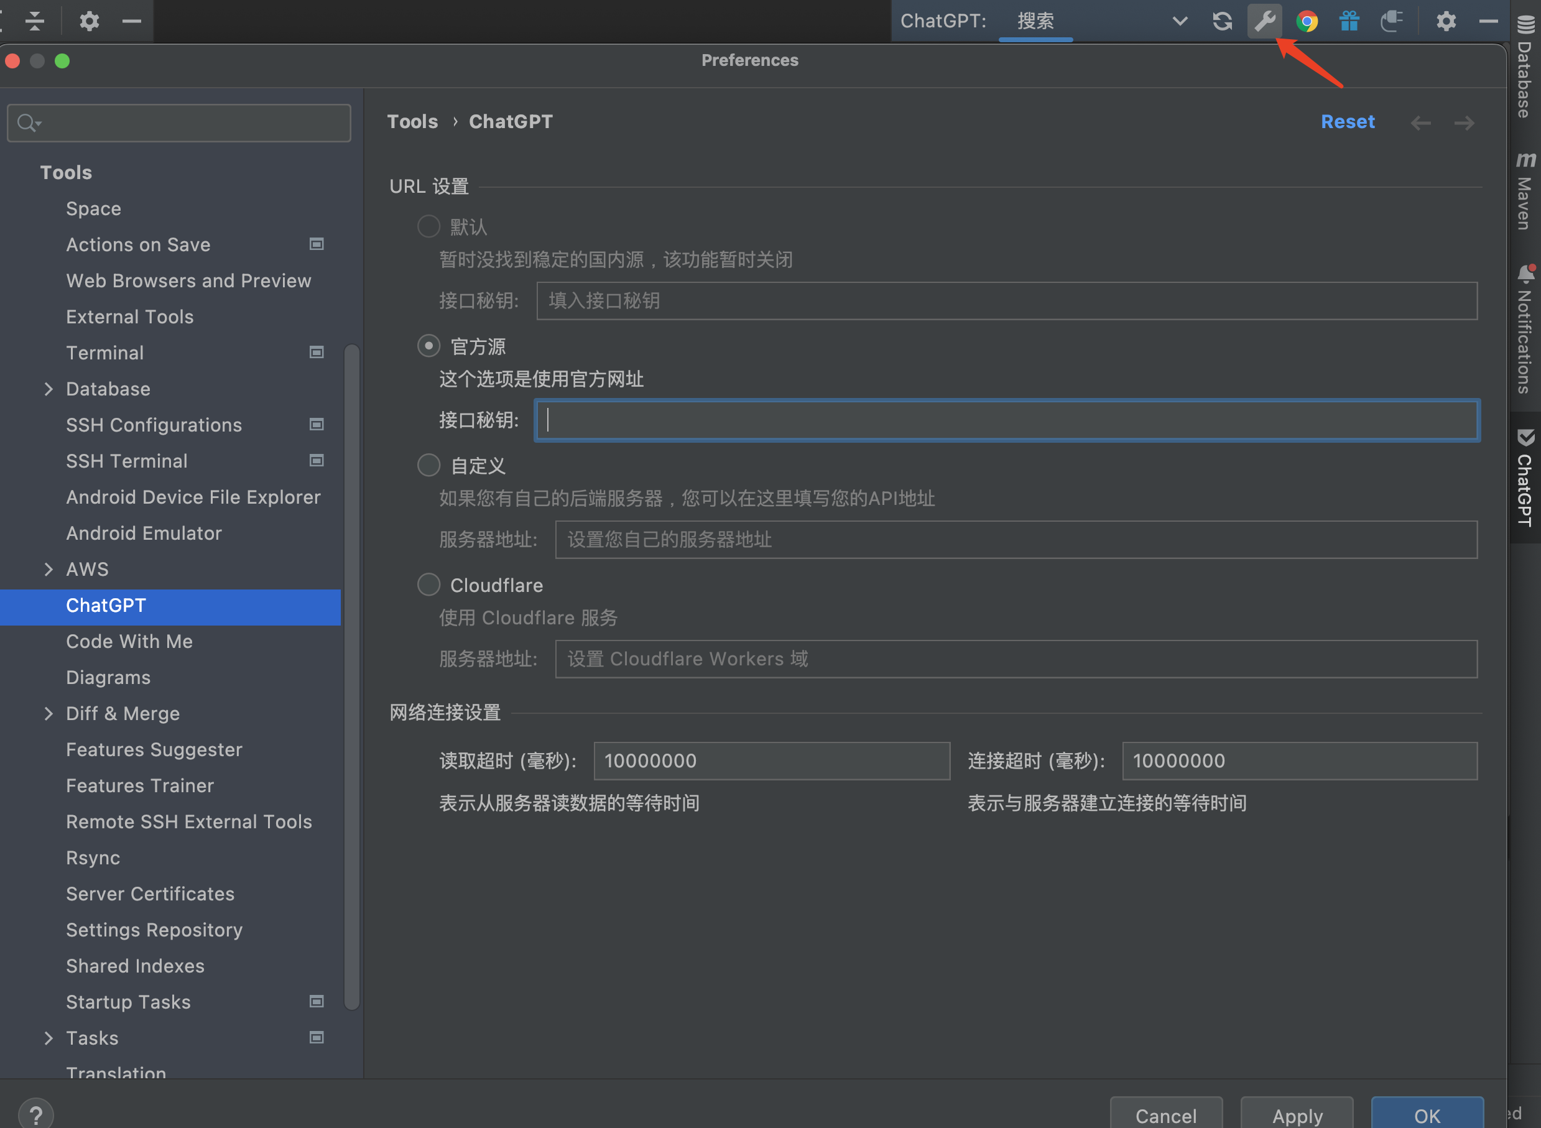
Task: Open the Maven side tool window
Action: coord(1525,190)
